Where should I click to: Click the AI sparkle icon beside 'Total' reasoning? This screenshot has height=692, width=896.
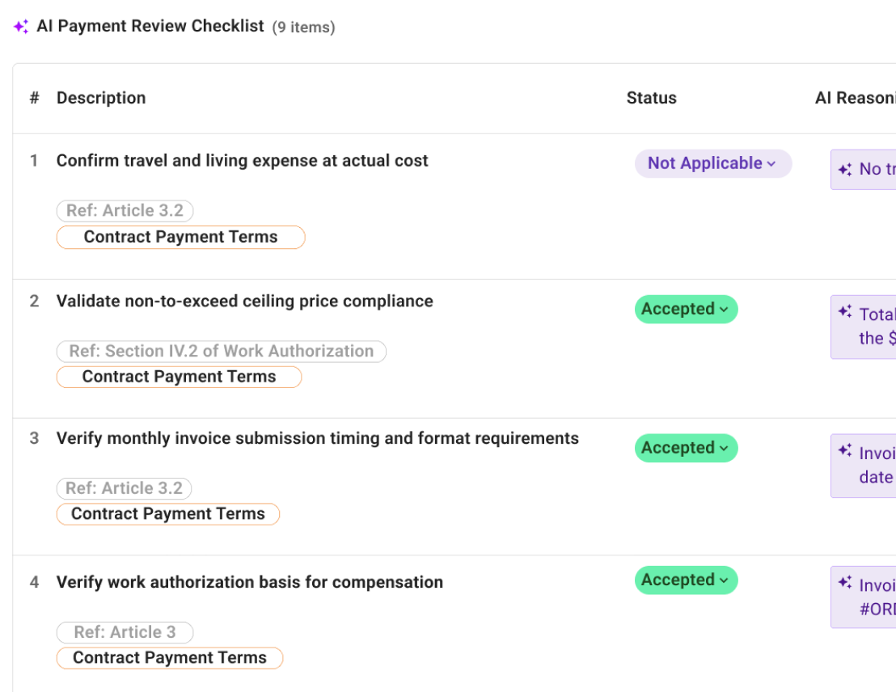[x=845, y=310]
